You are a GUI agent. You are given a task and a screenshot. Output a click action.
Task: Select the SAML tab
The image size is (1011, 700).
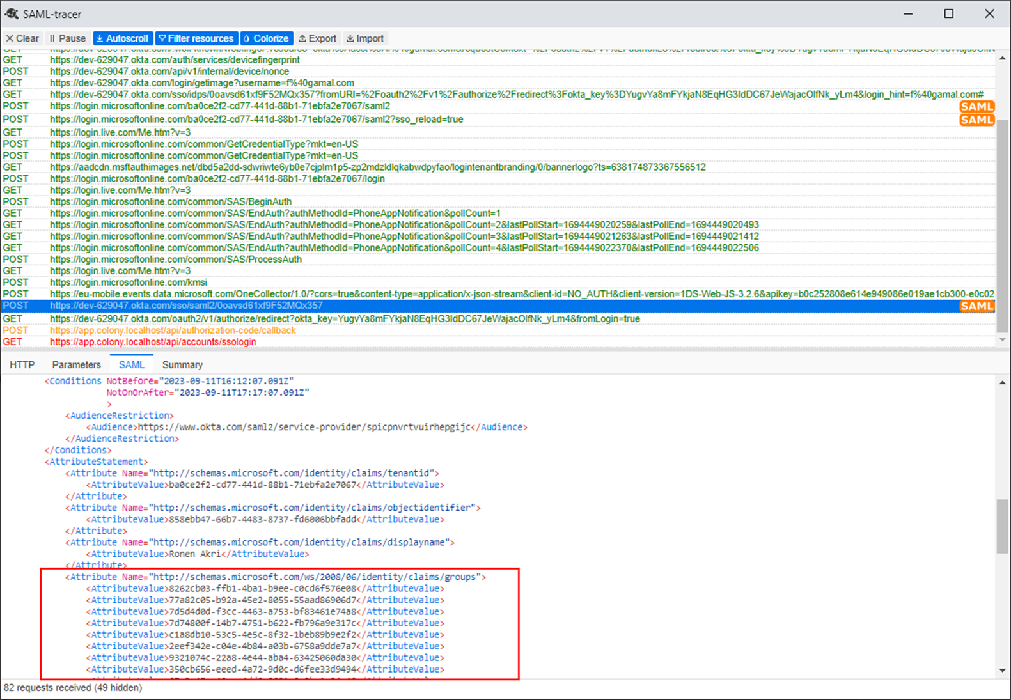tap(132, 364)
